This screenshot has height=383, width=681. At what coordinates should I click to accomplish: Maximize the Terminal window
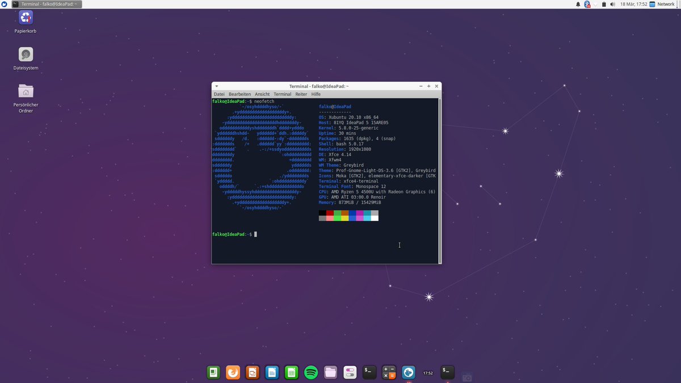[428, 86]
